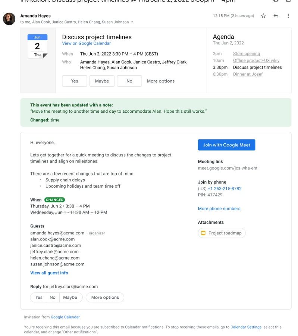Open View all guest info
The height and width of the screenshot is (336, 298).
coord(49,273)
